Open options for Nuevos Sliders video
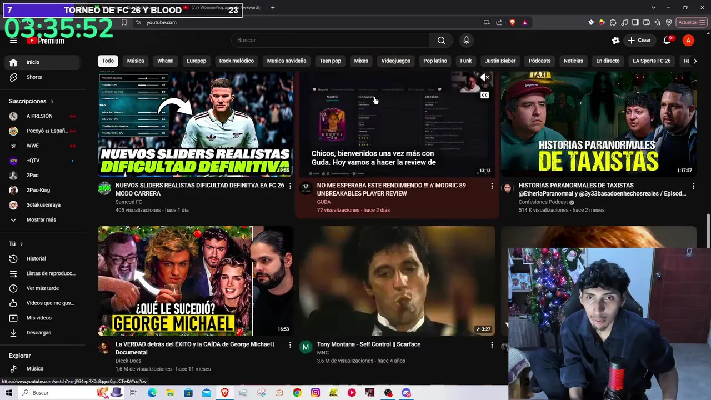This screenshot has height=400, width=711. click(290, 186)
